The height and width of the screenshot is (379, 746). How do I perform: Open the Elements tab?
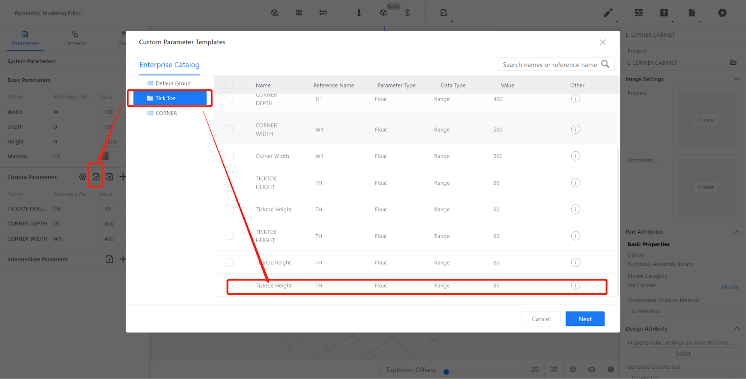click(x=75, y=38)
